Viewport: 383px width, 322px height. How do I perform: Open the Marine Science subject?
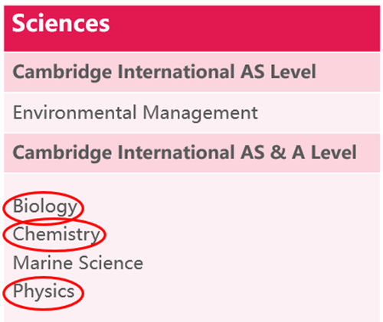78,263
